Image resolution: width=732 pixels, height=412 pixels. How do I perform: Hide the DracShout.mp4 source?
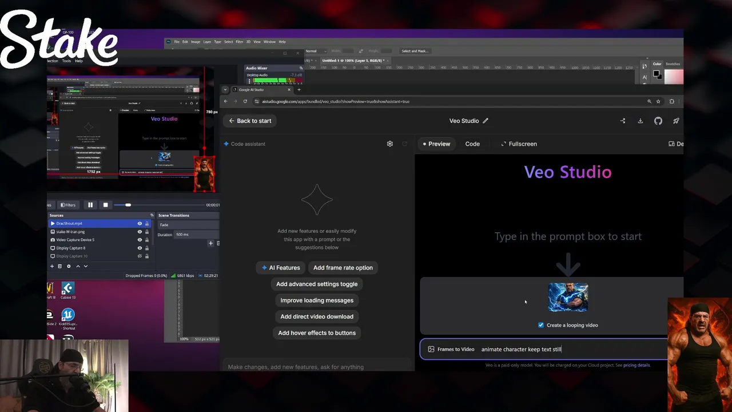pyautogui.click(x=140, y=223)
